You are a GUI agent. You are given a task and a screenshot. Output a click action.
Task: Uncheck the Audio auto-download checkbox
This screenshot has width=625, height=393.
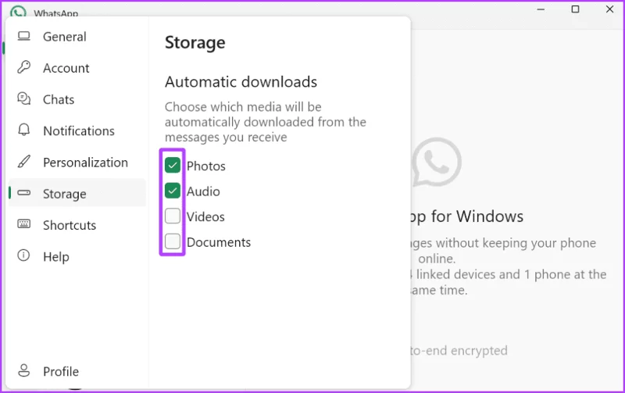point(173,191)
